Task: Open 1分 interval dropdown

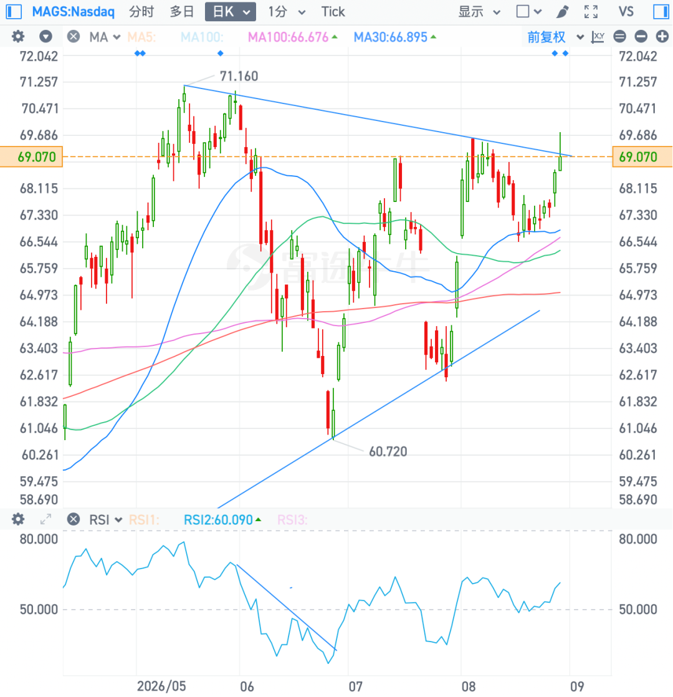Action: point(287,12)
